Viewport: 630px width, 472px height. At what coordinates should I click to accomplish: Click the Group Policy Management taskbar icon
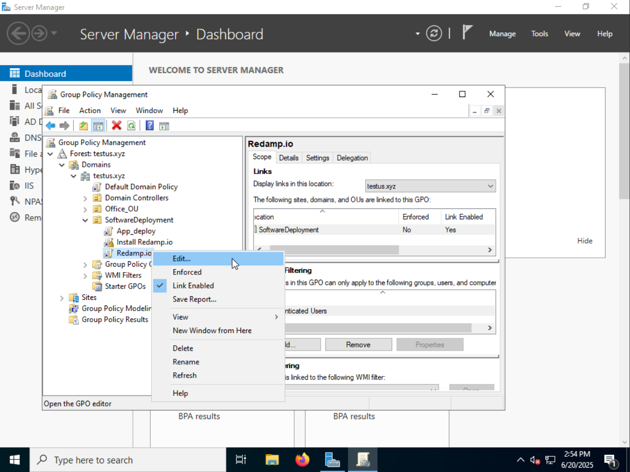point(363,460)
